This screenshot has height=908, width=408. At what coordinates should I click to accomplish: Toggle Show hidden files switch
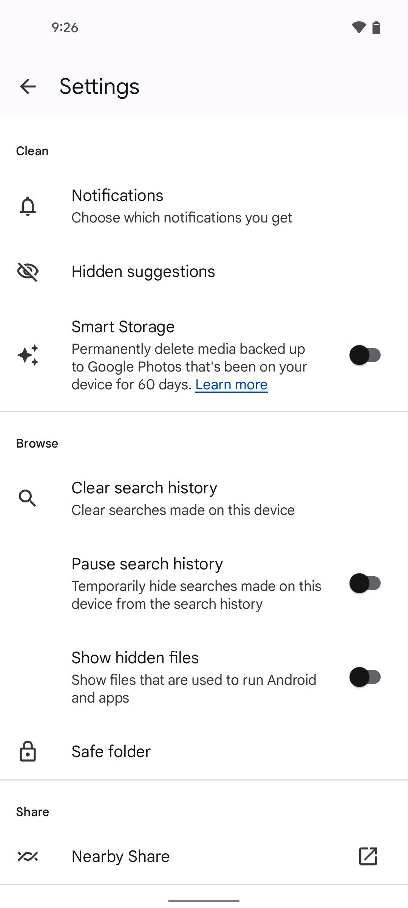pyautogui.click(x=365, y=677)
